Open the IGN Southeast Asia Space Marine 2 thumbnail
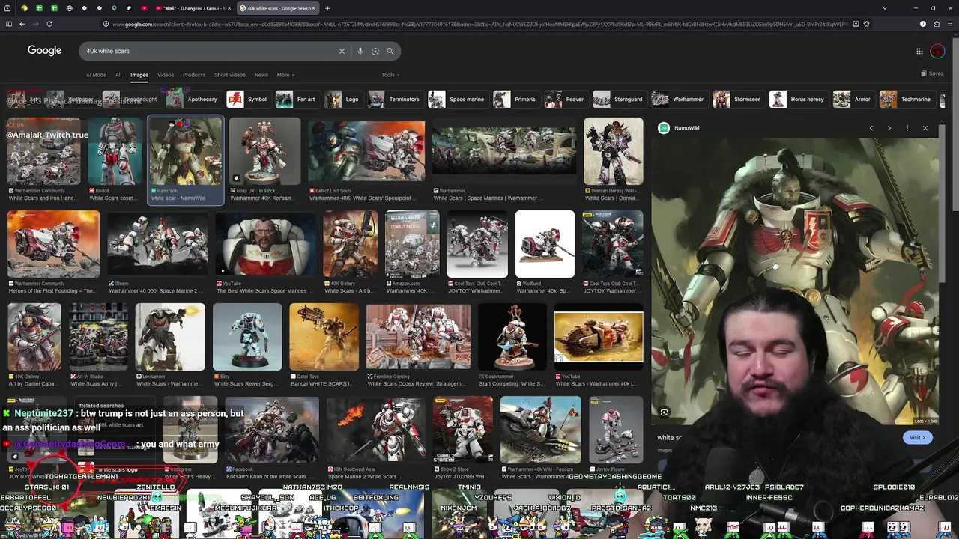959x539 pixels. click(377, 430)
